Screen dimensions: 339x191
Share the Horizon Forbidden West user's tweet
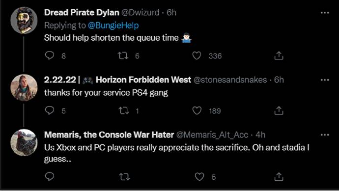coord(279,110)
